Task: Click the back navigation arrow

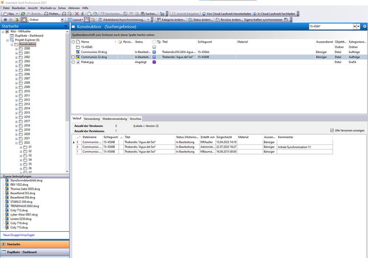Action: [x=5, y=20]
